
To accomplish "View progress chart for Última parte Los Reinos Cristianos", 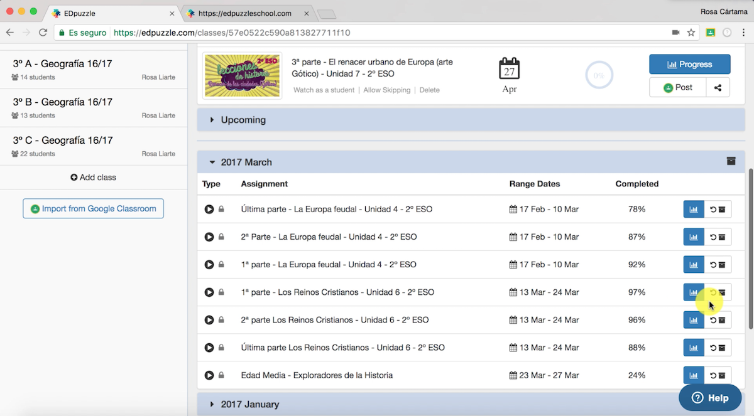I will coord(694,348).
